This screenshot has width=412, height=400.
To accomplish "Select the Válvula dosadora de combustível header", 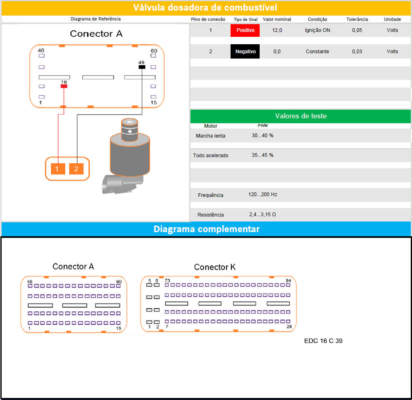I will (206, 7).
